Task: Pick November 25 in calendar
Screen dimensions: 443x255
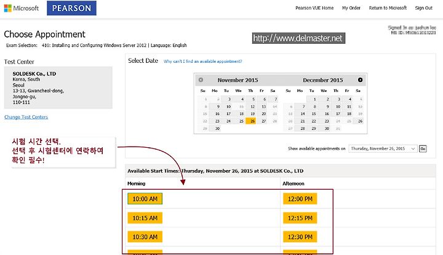Action: point(239,121)
